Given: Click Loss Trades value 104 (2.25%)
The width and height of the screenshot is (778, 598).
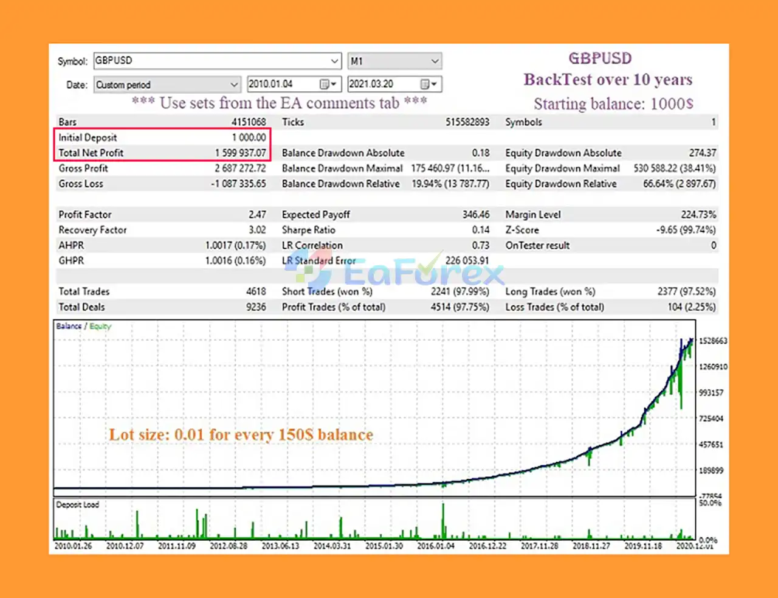Looking at the screenshot, I should click(x=692, y=307).
